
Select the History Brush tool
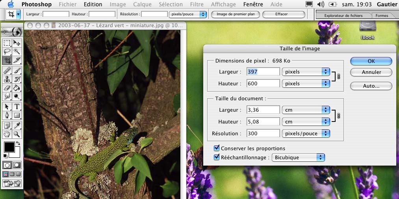pyautogui.click(x=17, y=79)
